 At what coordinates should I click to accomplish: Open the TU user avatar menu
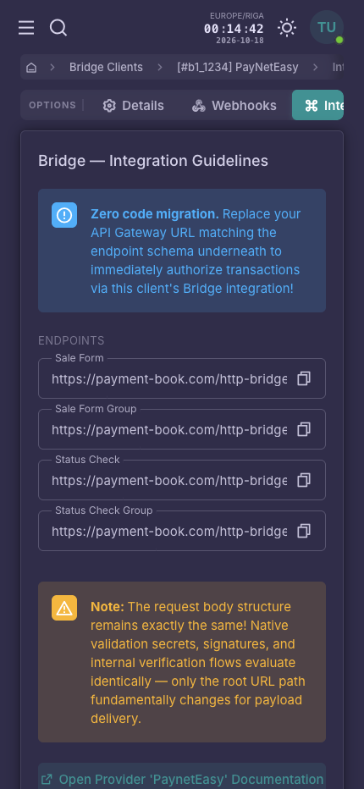click(327, 27)
